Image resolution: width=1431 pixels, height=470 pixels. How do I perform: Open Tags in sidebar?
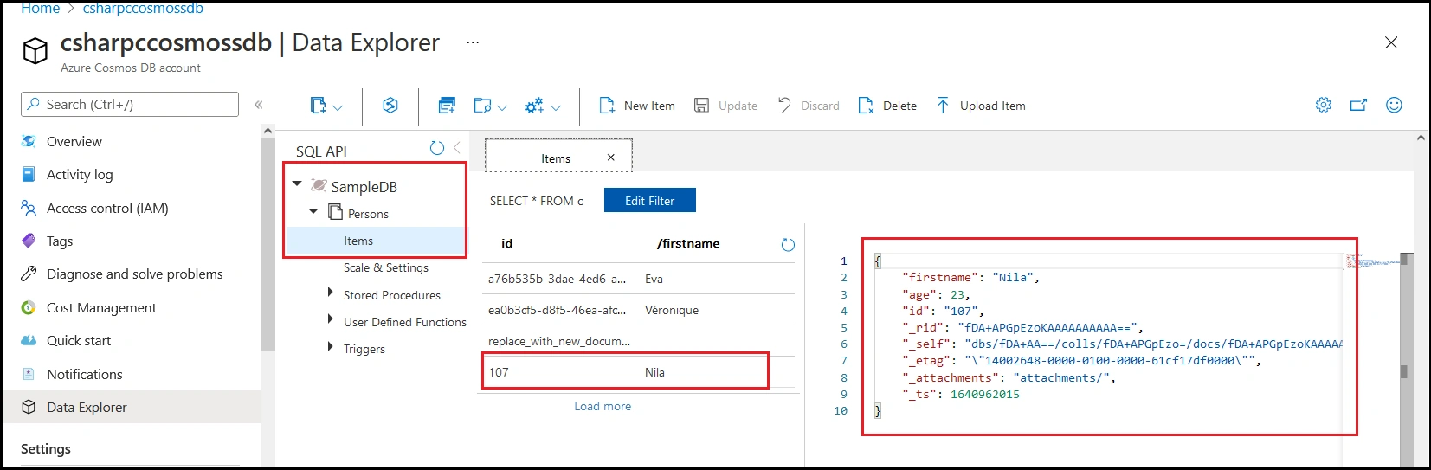pos(60,241)
